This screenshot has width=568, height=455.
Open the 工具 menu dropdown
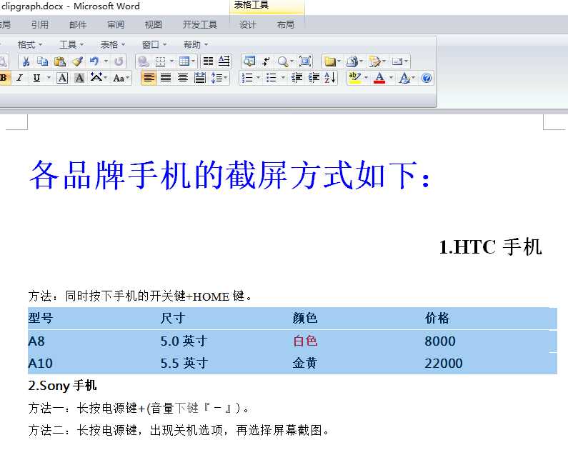(x=71, y=44)
